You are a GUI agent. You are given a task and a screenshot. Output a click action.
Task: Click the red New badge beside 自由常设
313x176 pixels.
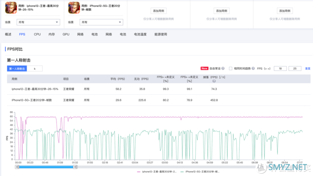point(204,68)
